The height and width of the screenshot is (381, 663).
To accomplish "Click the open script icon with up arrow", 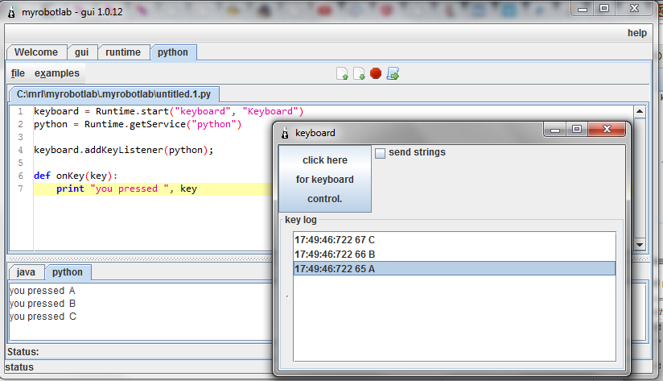I will pyautogui.click(x=342, y=73).
